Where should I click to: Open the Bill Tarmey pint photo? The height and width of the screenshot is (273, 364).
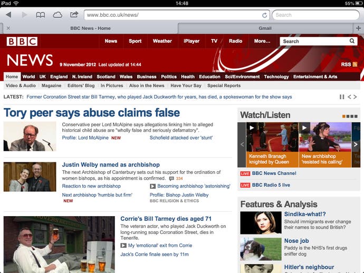(x=59, y=245)
